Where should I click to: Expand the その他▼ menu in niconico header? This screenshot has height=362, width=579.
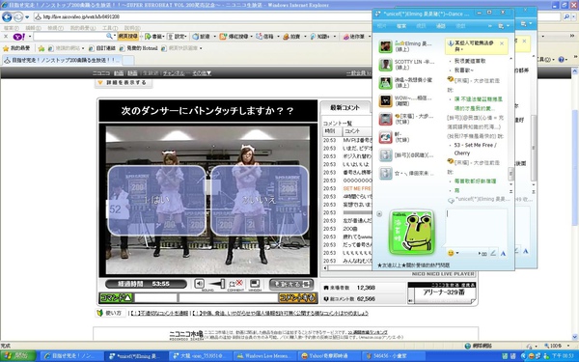pos(202,73)
